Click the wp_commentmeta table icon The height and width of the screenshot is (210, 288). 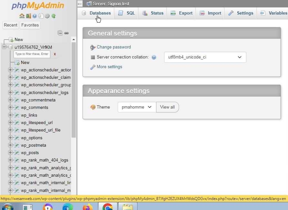click(17, 100)
